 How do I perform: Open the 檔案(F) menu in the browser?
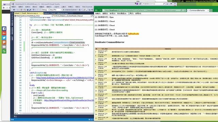(98, 14)
